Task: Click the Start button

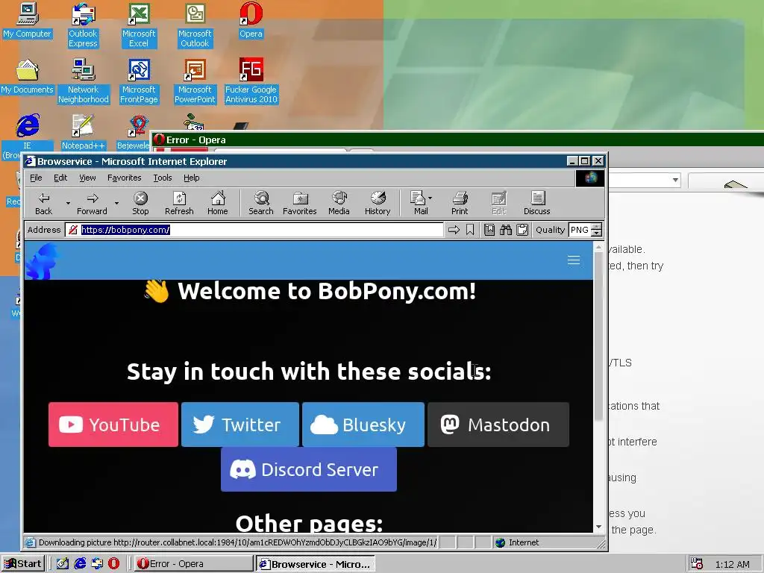Action: [23, 564]
